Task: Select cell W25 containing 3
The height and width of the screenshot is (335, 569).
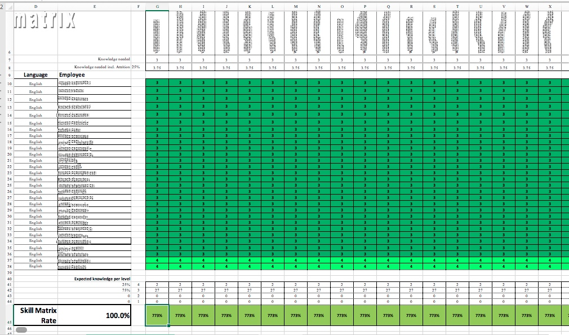Action: tap(527, 186)
